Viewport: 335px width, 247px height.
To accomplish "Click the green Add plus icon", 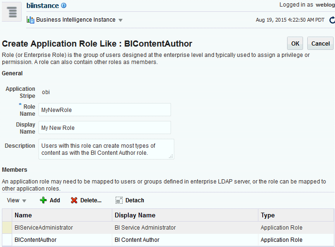I will click(x=44, y=200).
